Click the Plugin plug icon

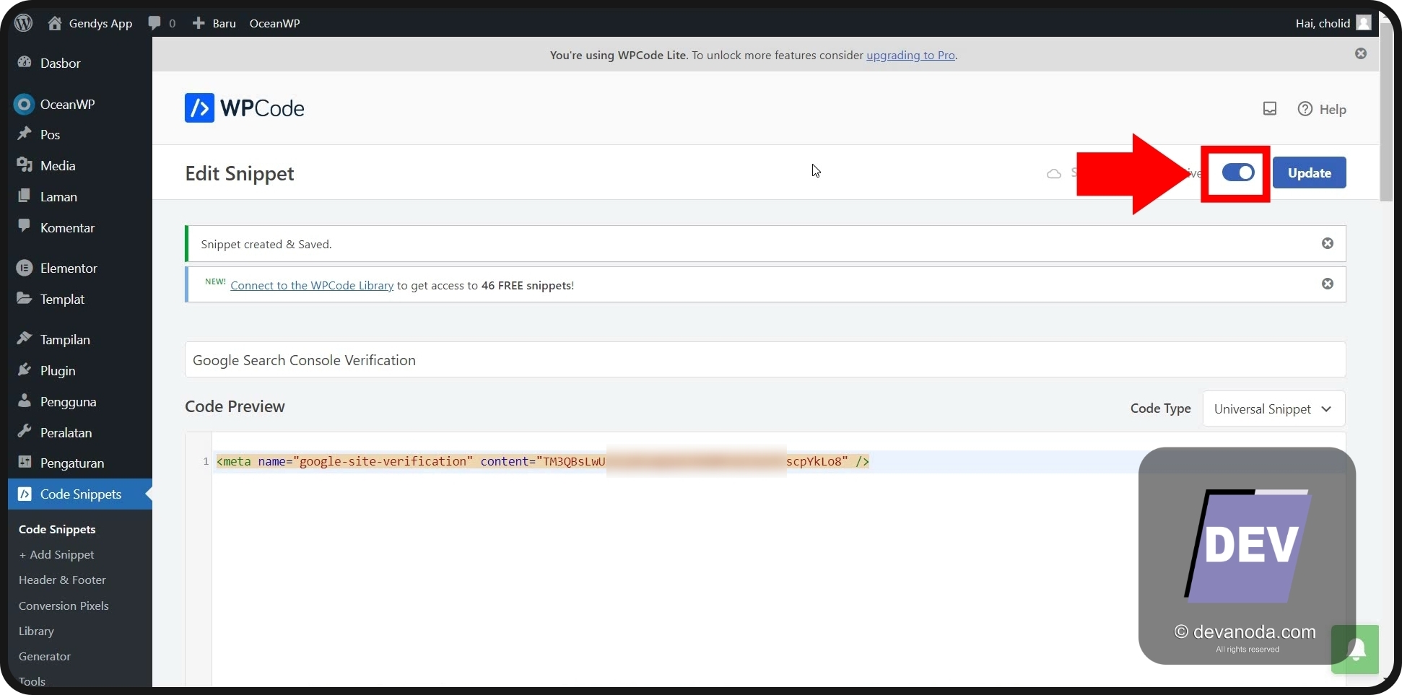pos(25,370)
